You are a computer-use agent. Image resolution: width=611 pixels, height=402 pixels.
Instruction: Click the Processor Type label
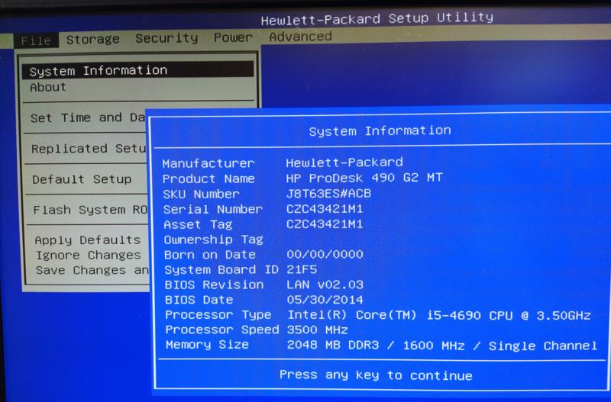[x=218, y=315]
